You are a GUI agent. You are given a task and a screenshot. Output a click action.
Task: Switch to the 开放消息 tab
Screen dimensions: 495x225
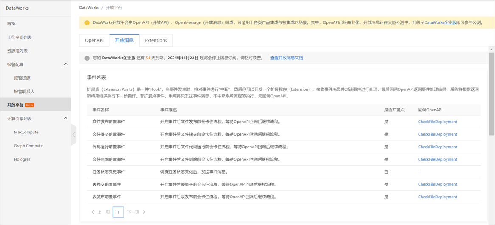[124, 40]
